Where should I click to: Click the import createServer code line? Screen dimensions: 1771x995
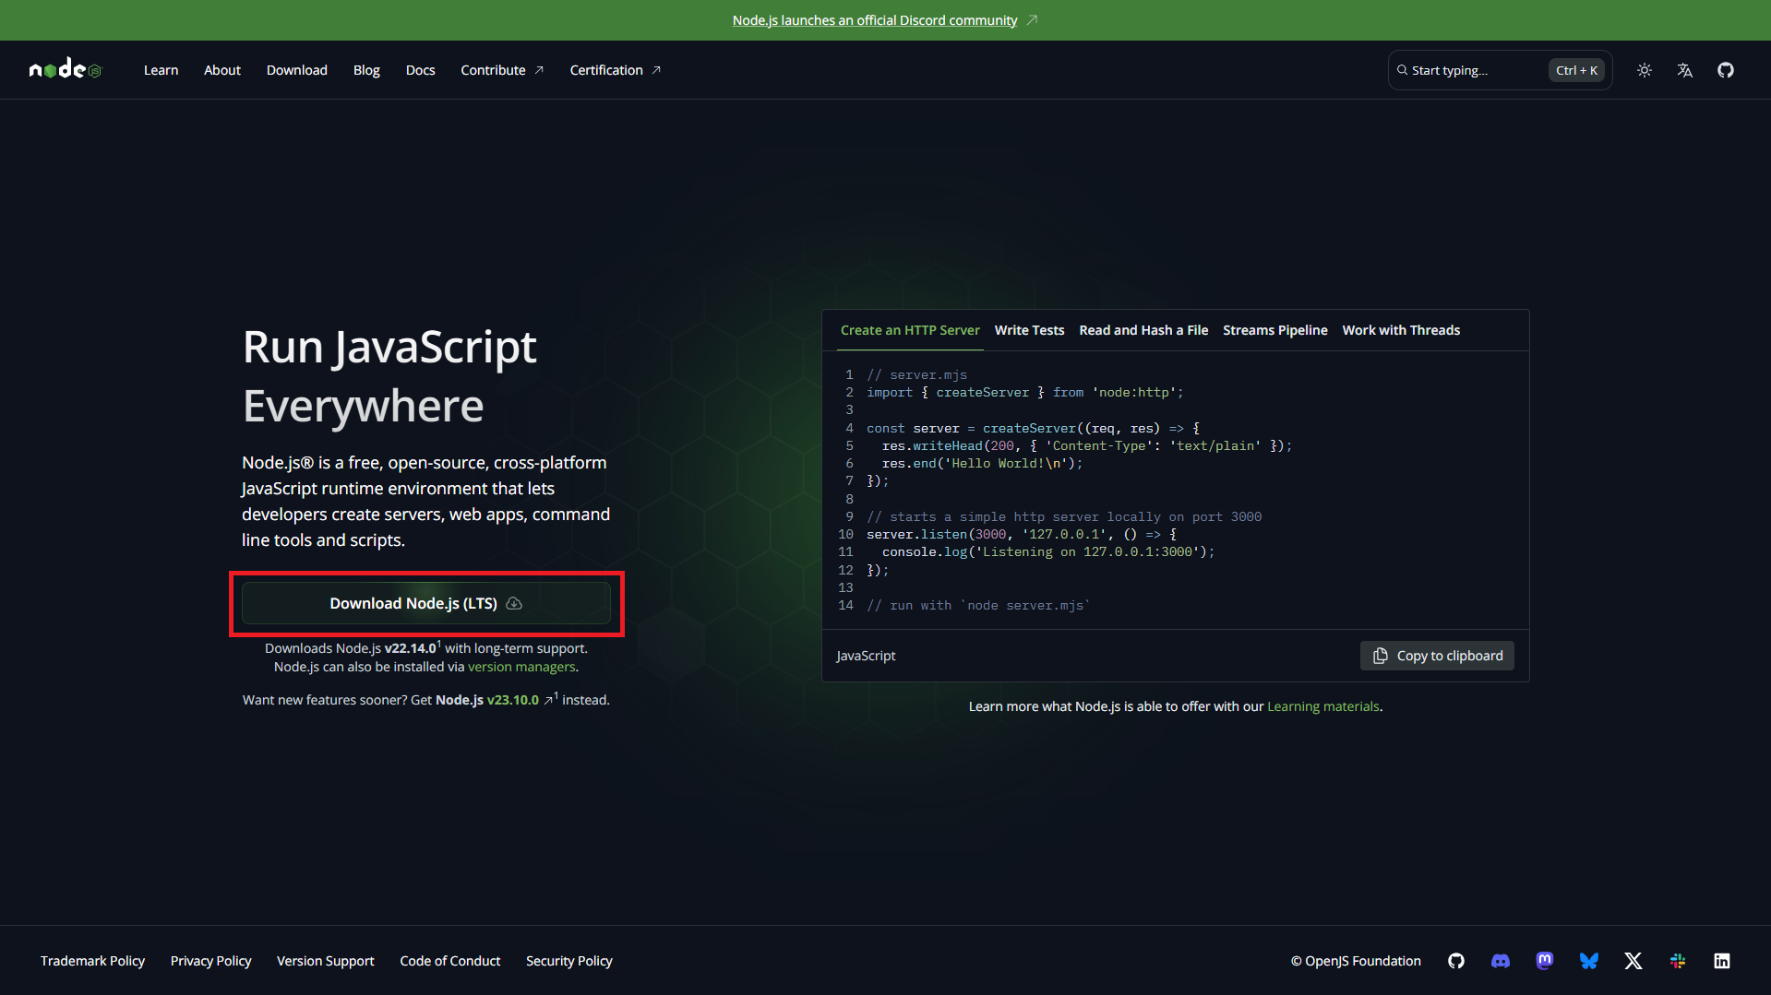(x=1024, y=392)
